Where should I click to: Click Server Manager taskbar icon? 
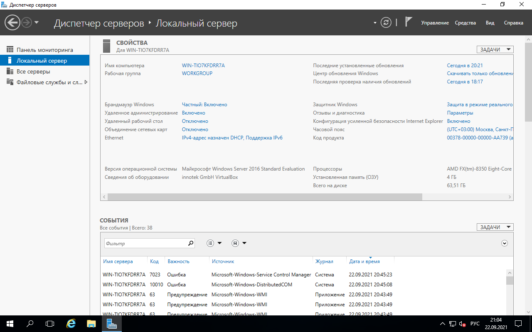click(111, 323)
